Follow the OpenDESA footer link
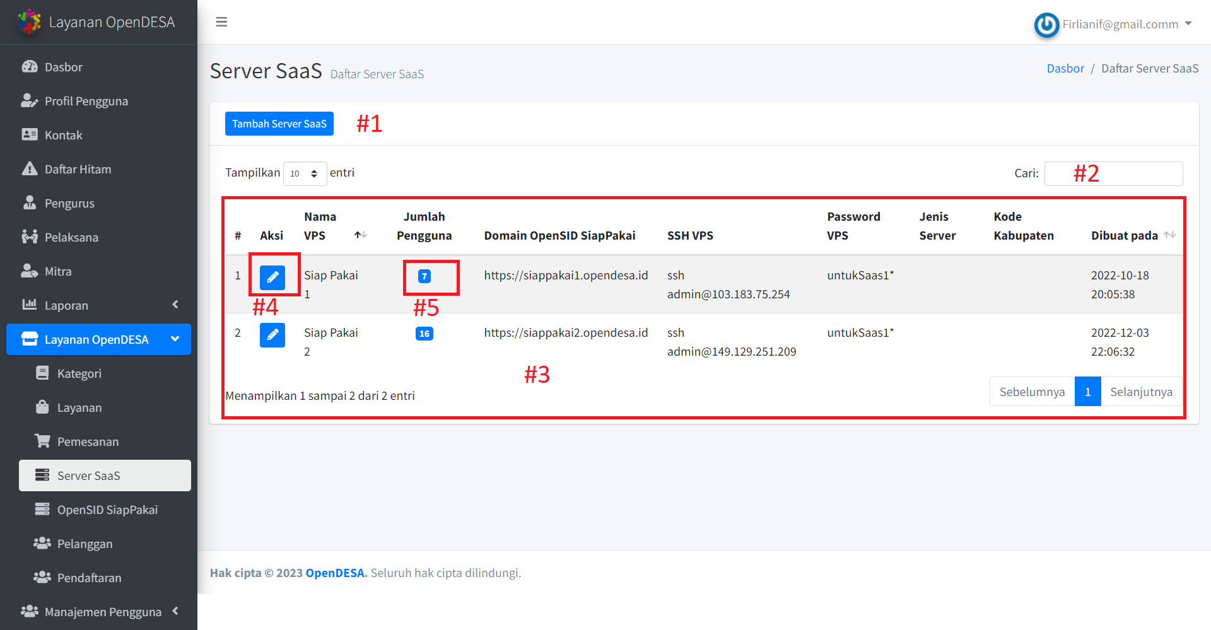 (x=335, y=573)
